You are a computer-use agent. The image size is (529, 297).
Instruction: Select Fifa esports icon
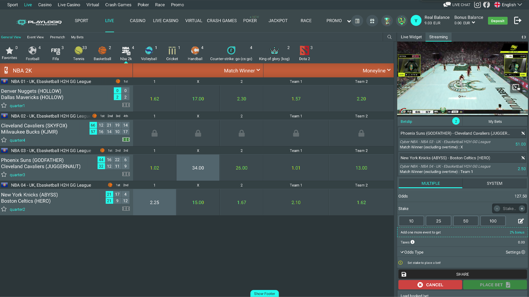[56, 53]
